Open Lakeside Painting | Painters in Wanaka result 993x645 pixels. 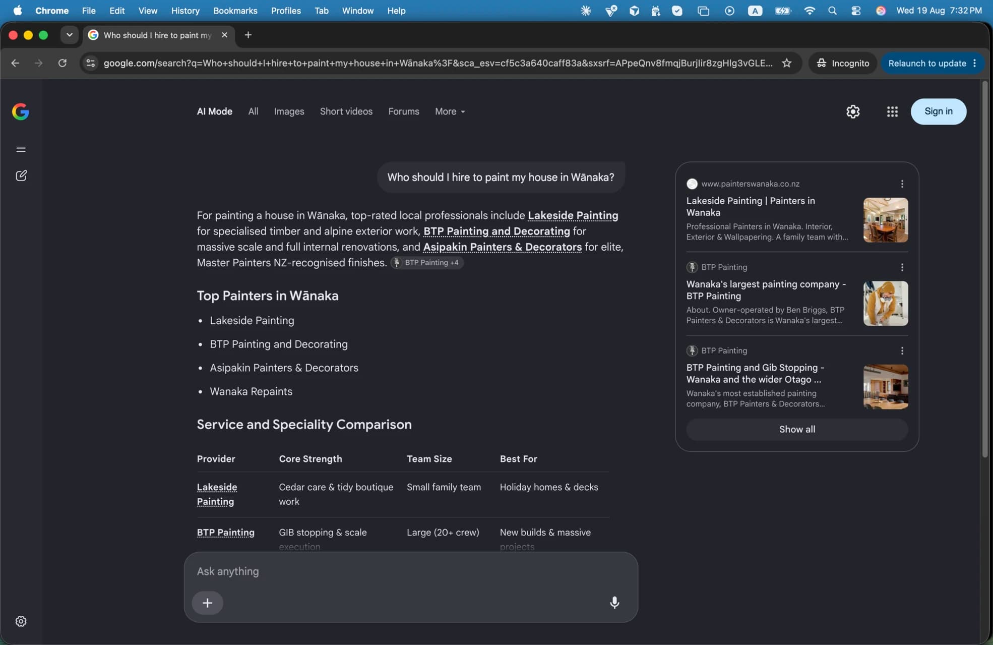coord(751,207)
